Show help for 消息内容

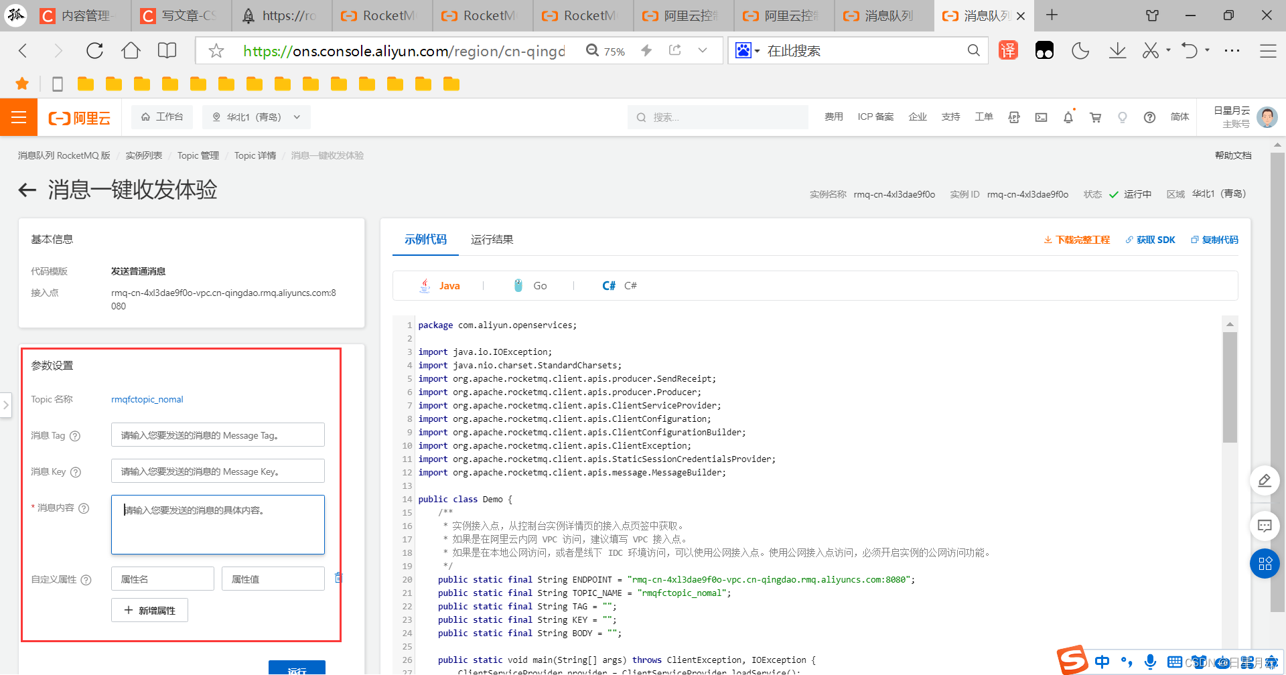click(x=84, y=508)
